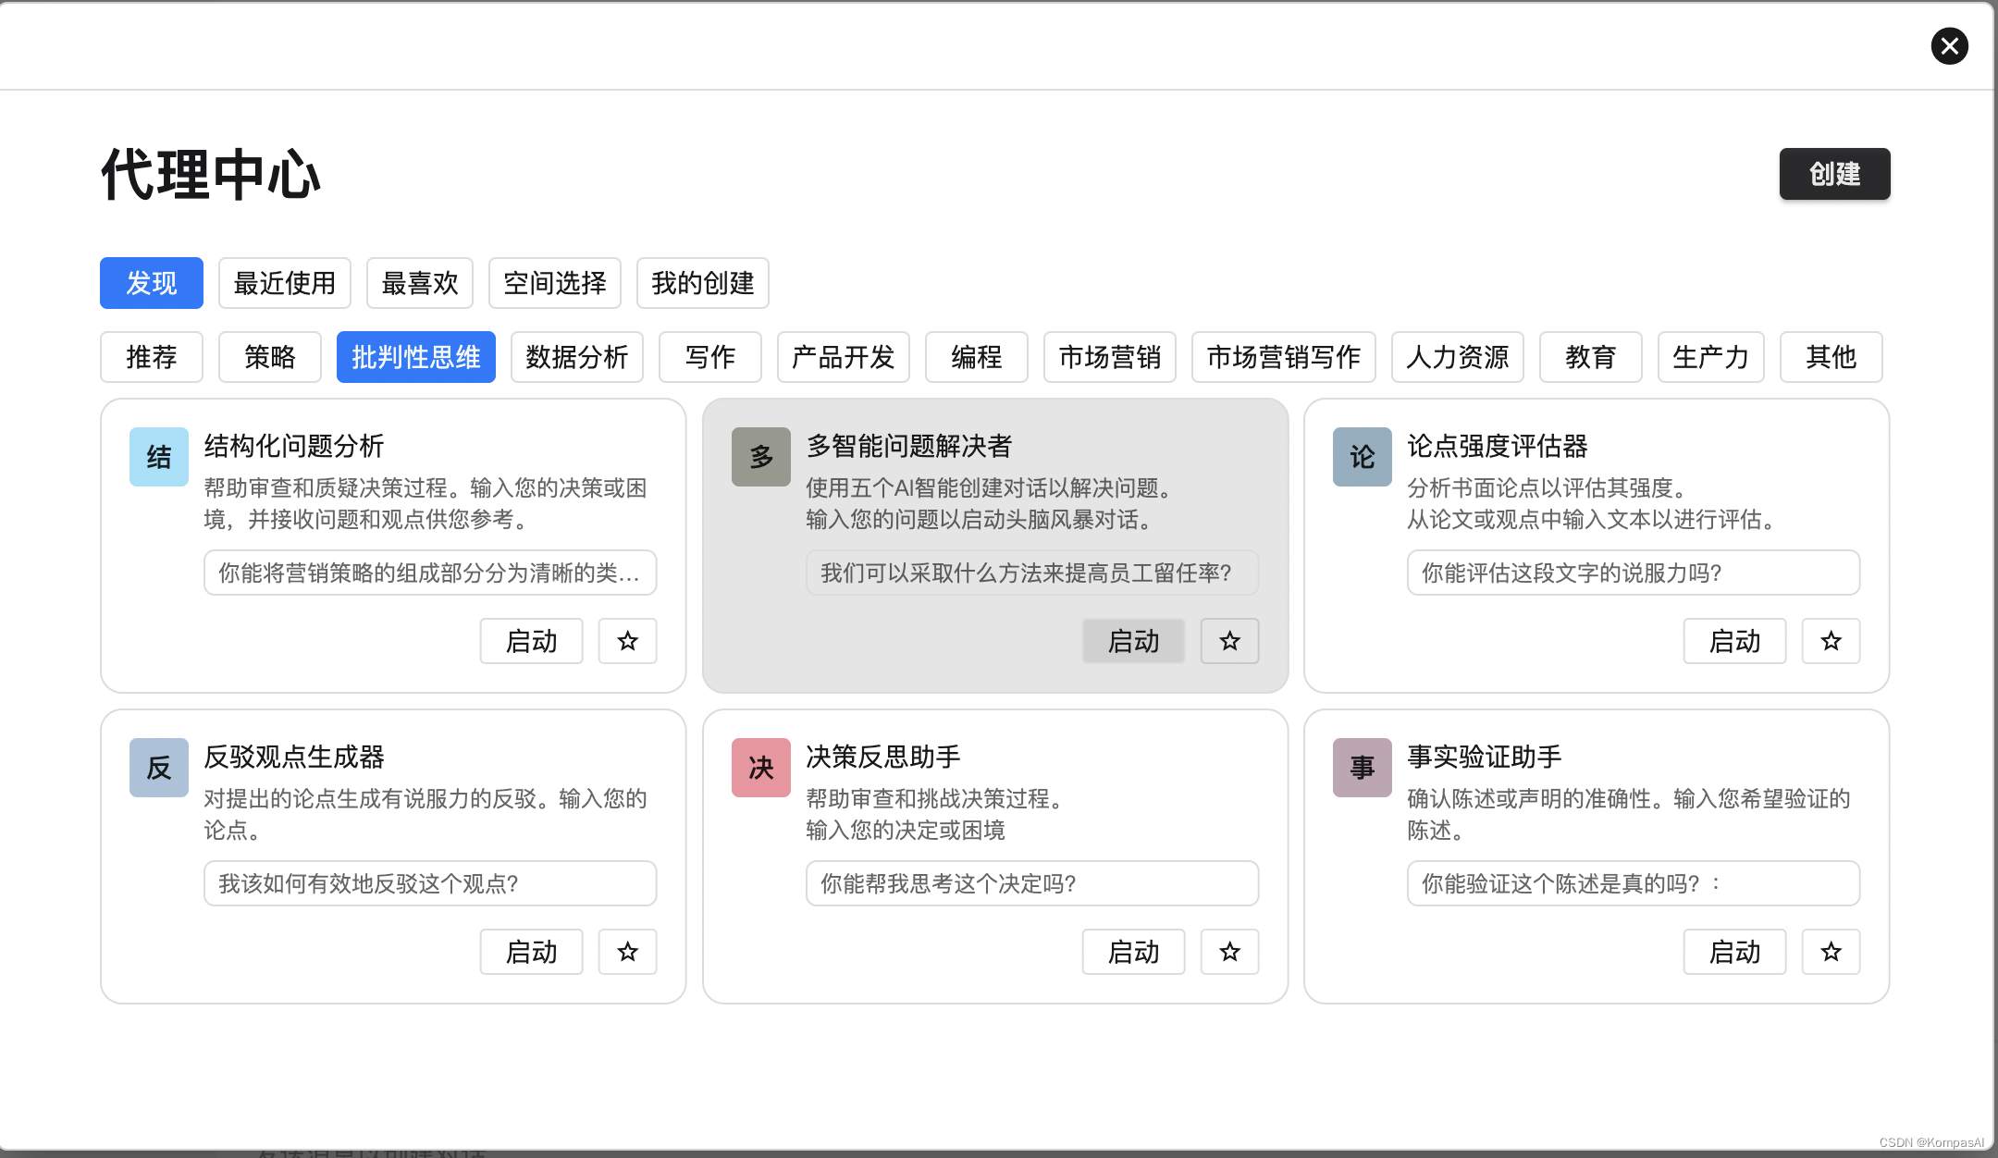This screenshot has width=1998, height=1158.
Task: Switch to the 市场营销 category tab
Action: [1109, 357]
